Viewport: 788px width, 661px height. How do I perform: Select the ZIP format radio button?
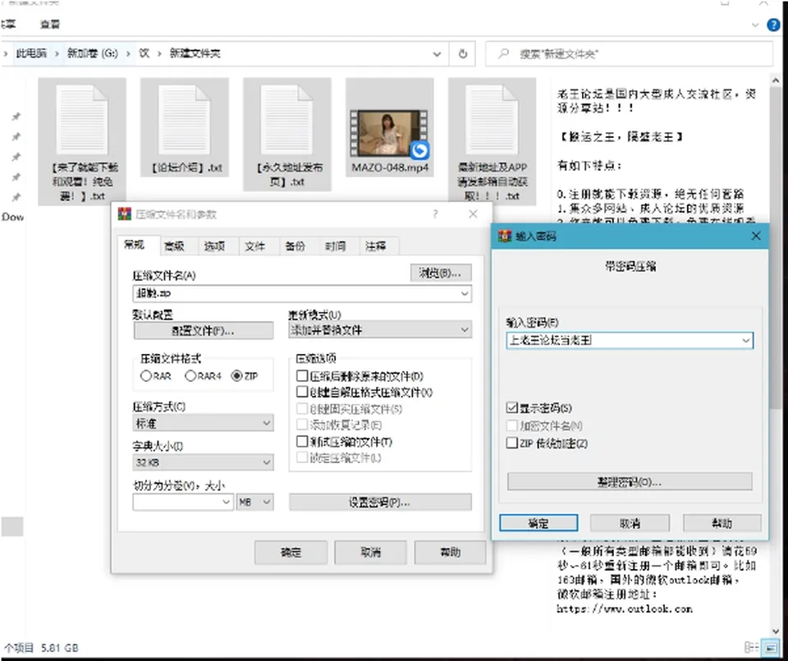pos(236,375)
